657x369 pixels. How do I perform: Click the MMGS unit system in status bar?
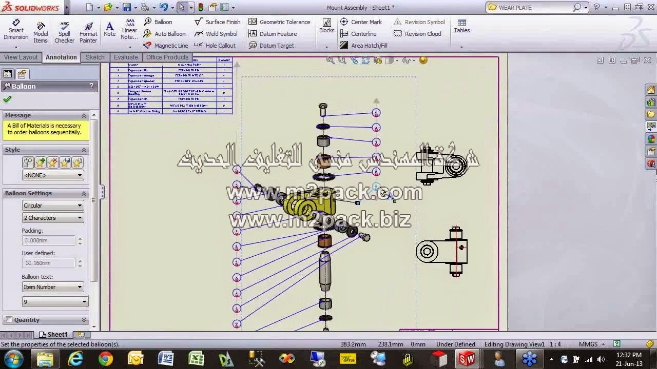coord(588,344)
